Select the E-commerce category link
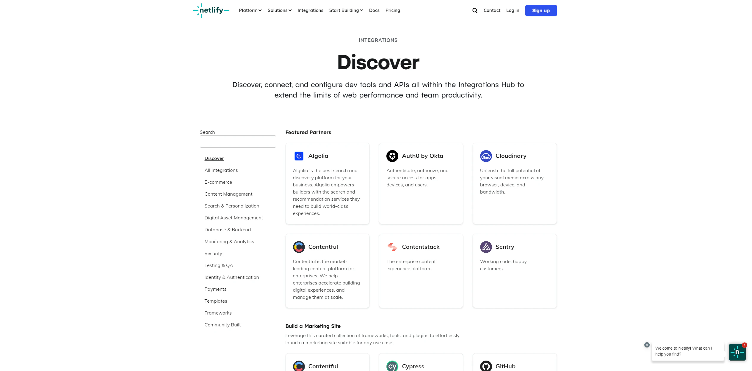Image resolution: width=752 pixels, height=371 pixels. click(x=218, y=182)
